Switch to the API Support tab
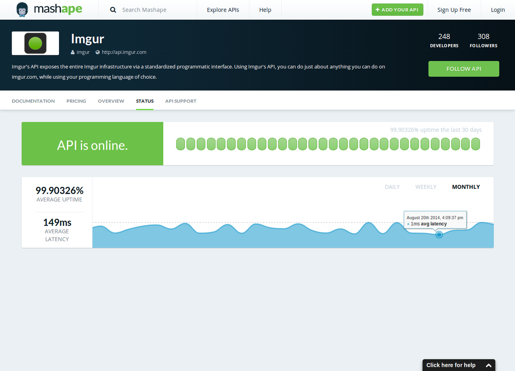Screen dimensions: 515x371 pos(181,101)
